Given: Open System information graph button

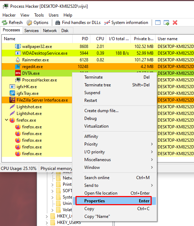Looking at the screenshot, I should 126,23.
